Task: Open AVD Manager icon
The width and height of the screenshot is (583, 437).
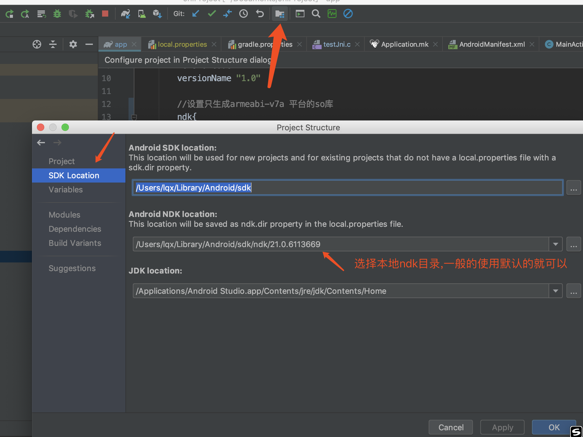Action: (x=141, y=14)
